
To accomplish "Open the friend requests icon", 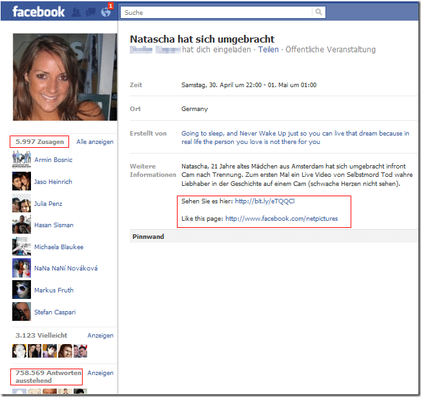I will 76,12.
